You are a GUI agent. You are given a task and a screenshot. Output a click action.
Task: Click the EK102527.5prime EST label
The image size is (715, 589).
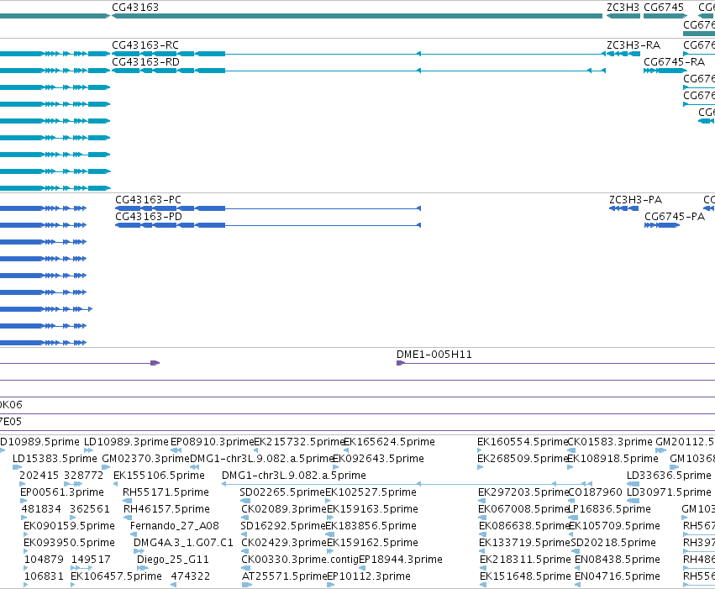click(x=371, y=492)
